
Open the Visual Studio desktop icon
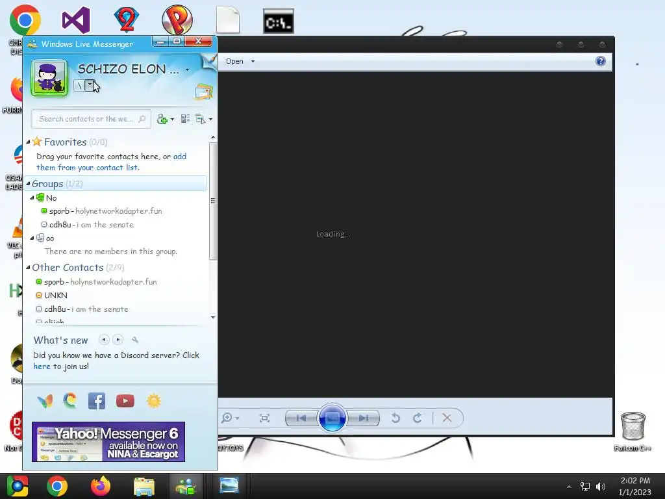(77, 19)
